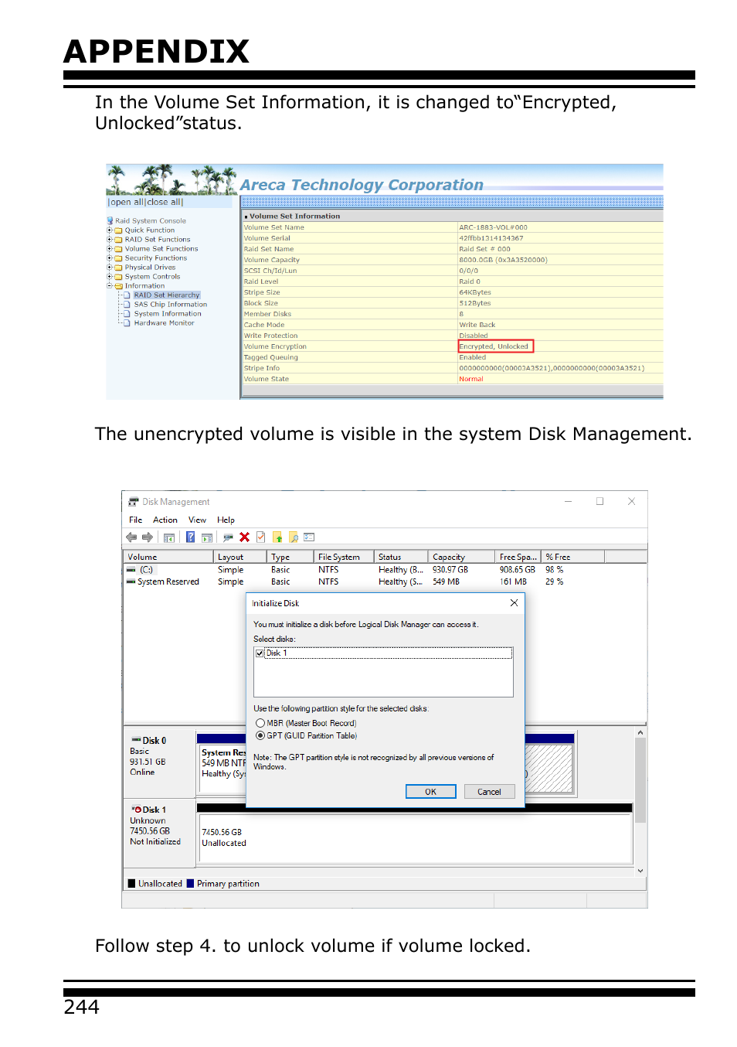Click the 'Volume Encryption' row label

[275, 346]
